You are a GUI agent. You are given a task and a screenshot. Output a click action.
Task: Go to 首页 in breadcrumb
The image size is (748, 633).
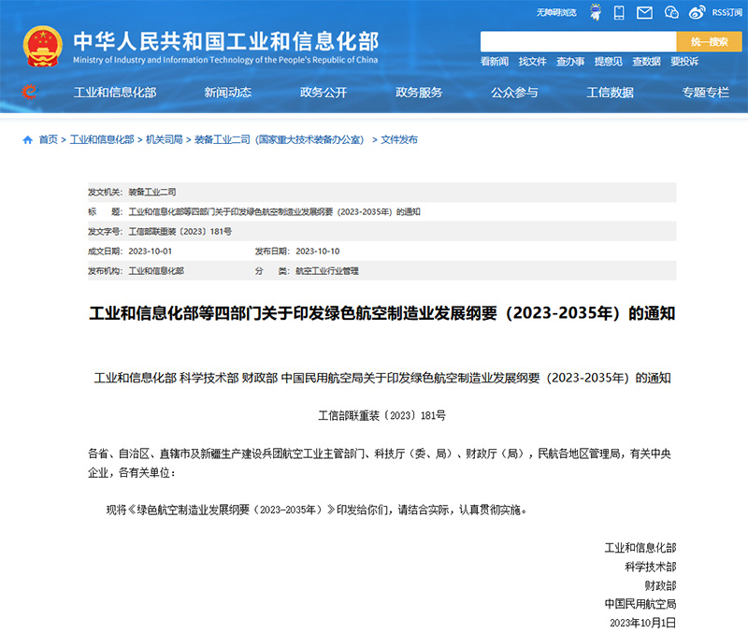click(x=49, y=139)
